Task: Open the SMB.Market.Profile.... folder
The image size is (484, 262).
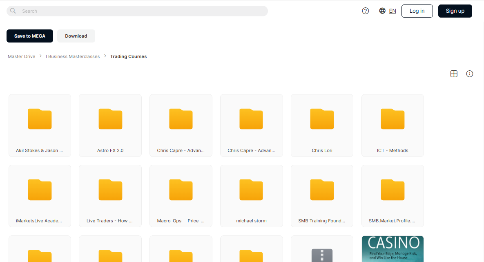Action: [x=393, y=196]
